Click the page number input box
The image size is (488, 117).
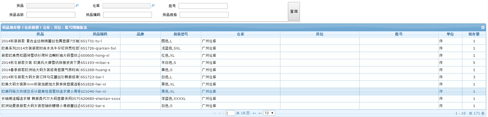click(x=230, y=113)
